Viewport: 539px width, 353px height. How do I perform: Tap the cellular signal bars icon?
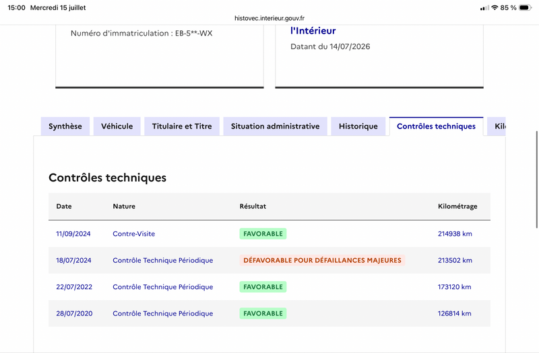(x=484, y=8)
